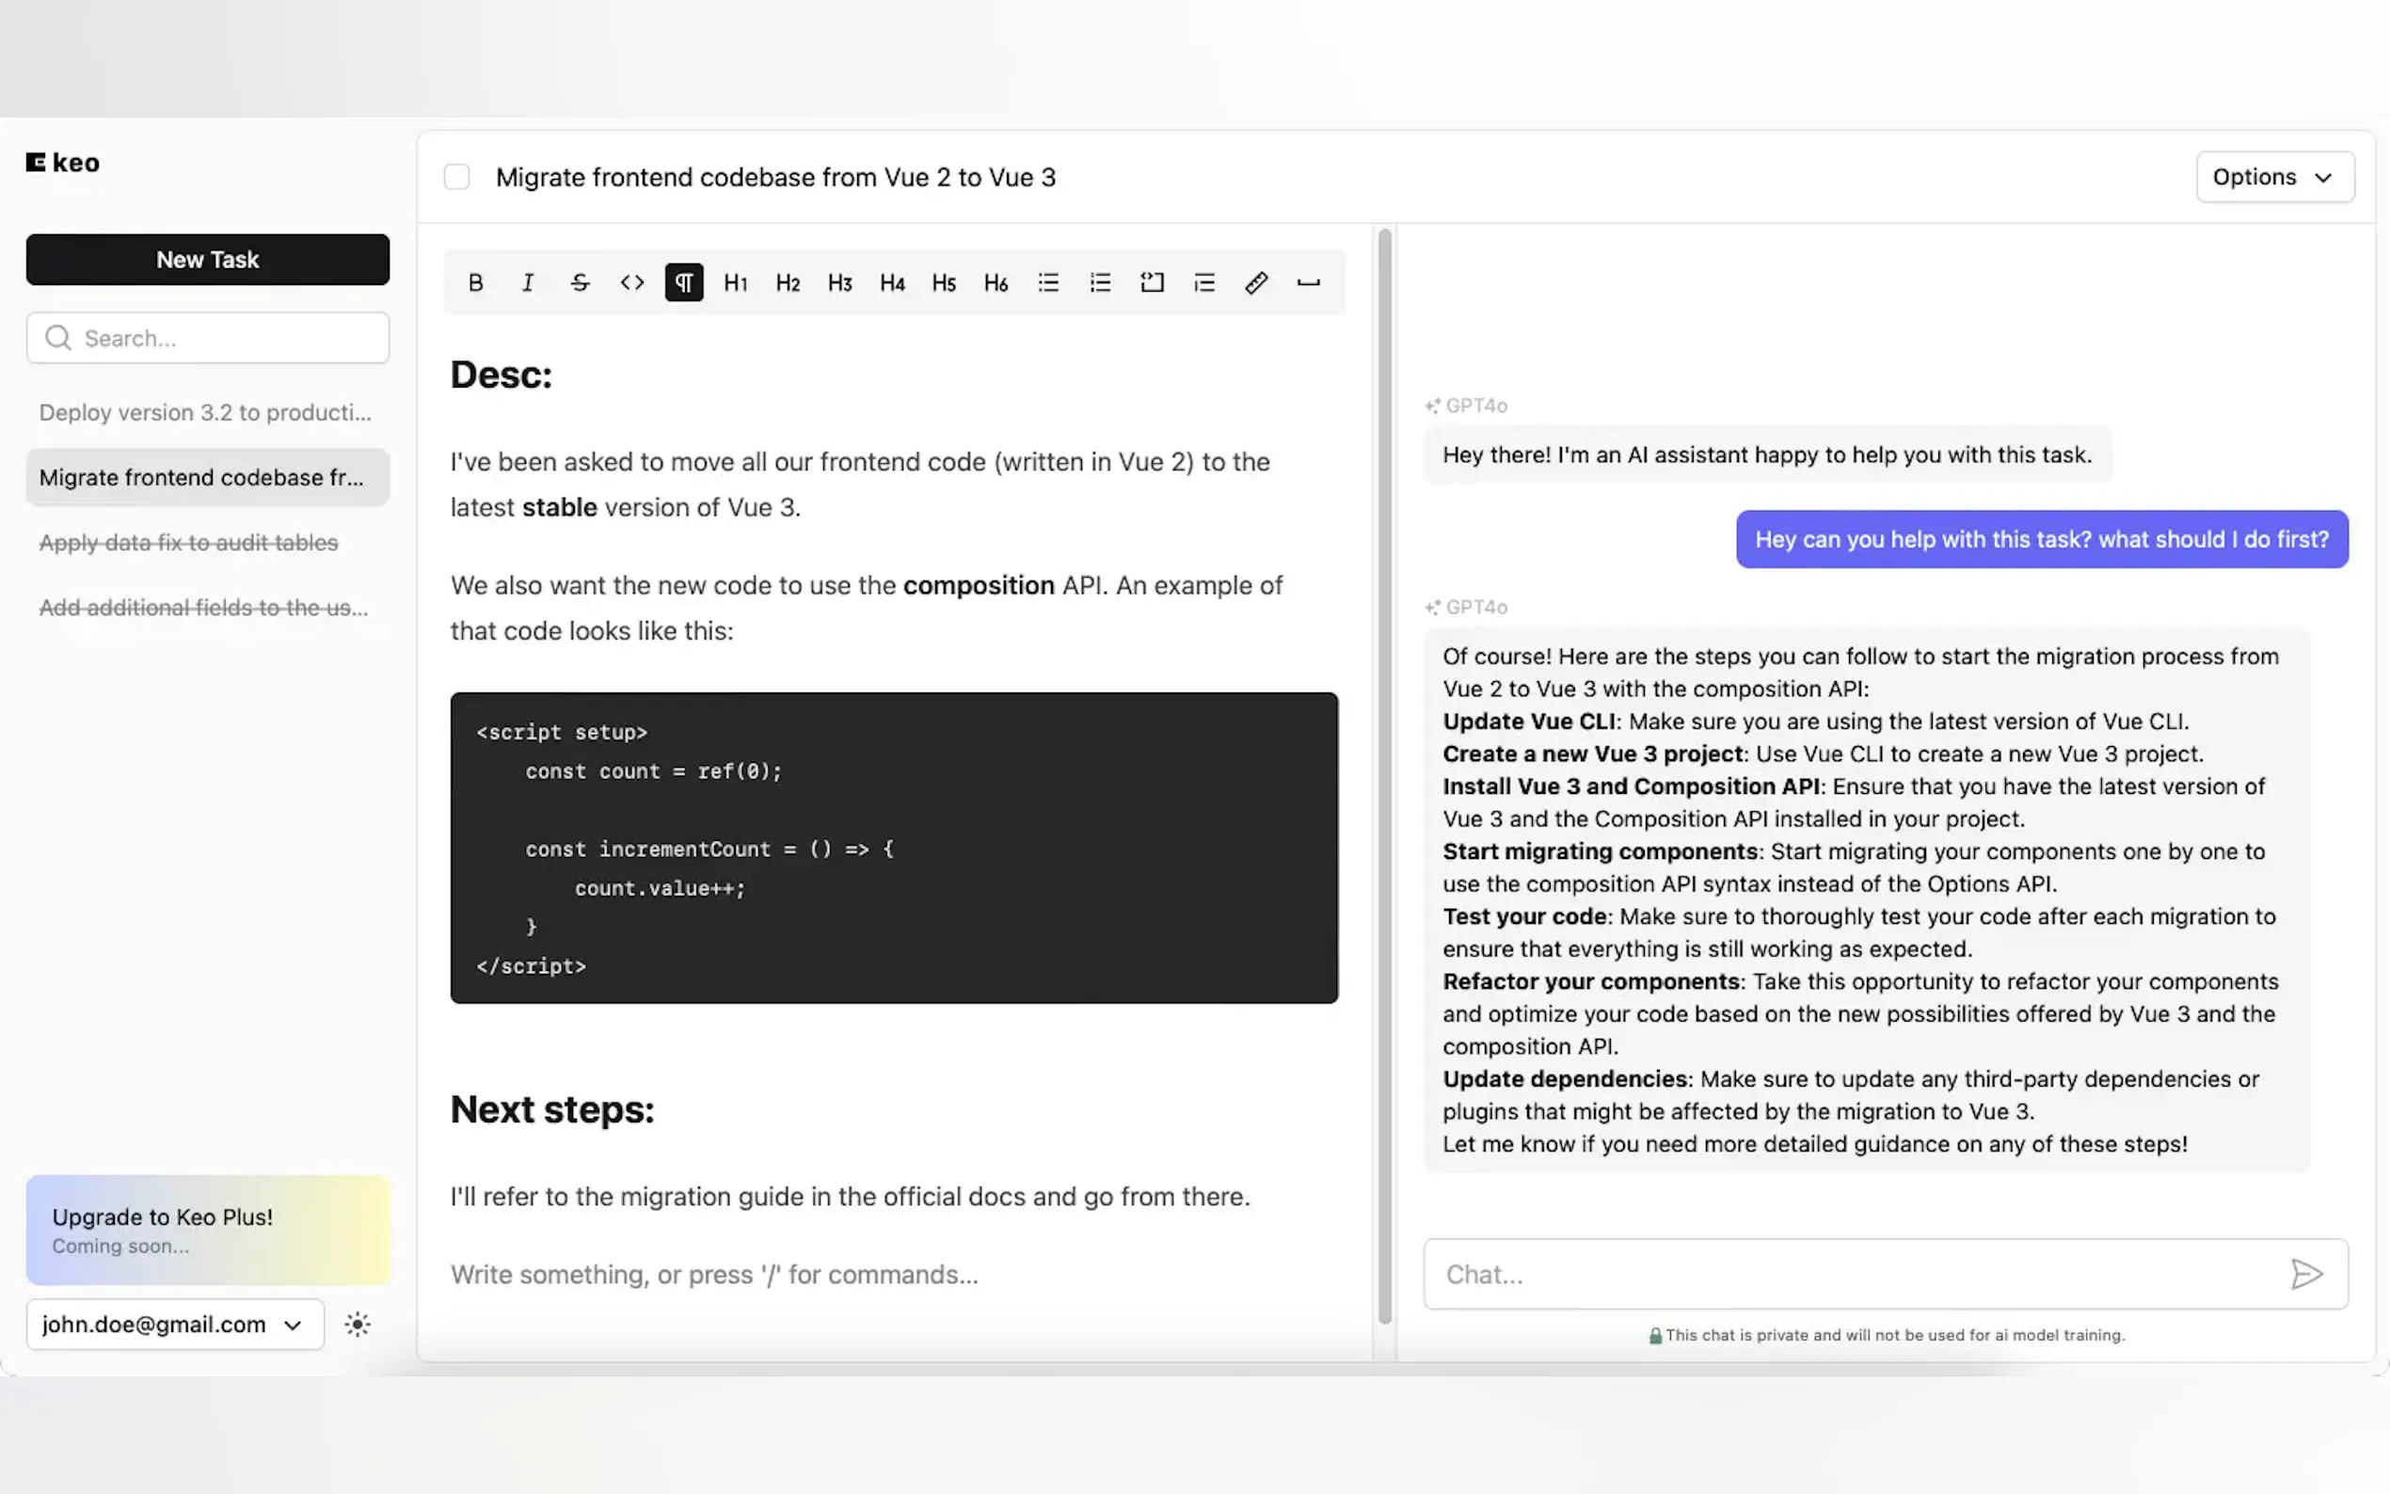Click the New Task button

coord(208,259)
